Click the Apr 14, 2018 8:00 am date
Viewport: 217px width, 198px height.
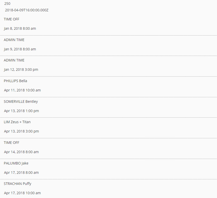coord(21,152)
